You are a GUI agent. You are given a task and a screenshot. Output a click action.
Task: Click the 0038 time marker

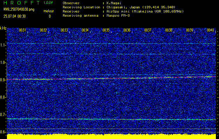(x=169, y=30)
